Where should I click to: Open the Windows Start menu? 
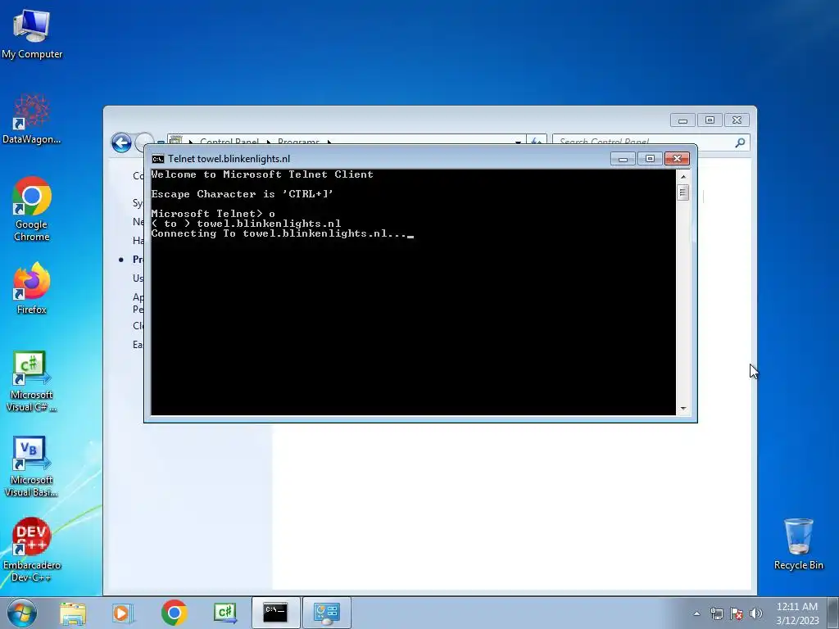coord(22,613)
